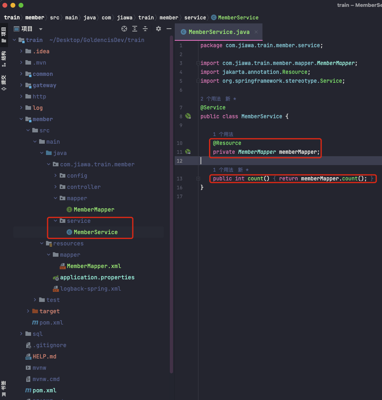Viewport: 382px width, 400px height.
Task: Click the MemberMapper.xml file icon
Action: tap(63, 266)
